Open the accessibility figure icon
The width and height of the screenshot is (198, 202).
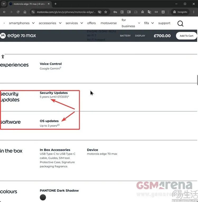click(x=3, y=57)
